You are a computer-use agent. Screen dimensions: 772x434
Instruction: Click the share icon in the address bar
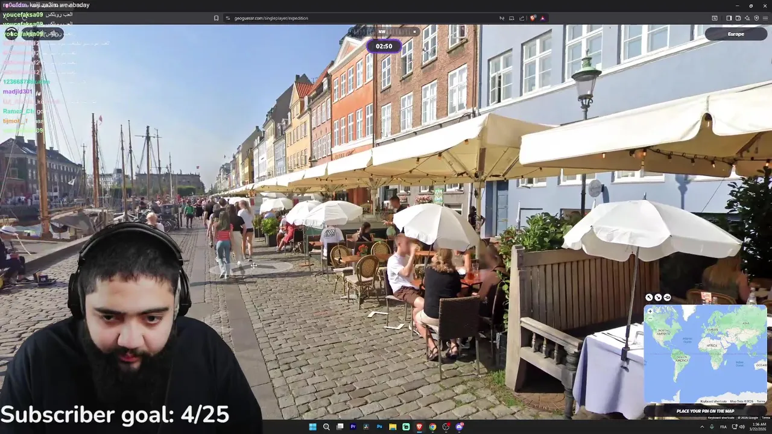click(522, 18)
